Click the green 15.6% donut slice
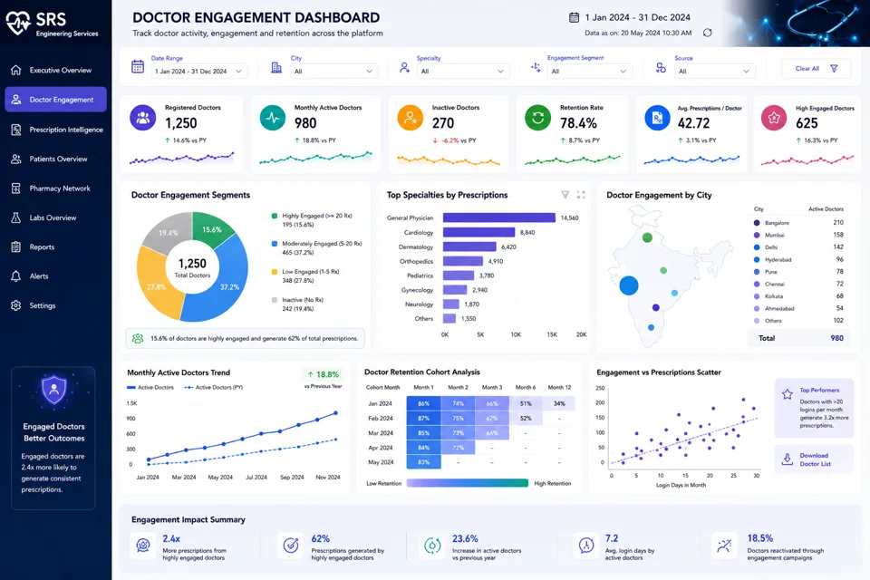This screenshot has width=870, height=580. click(x=212, y=229)
